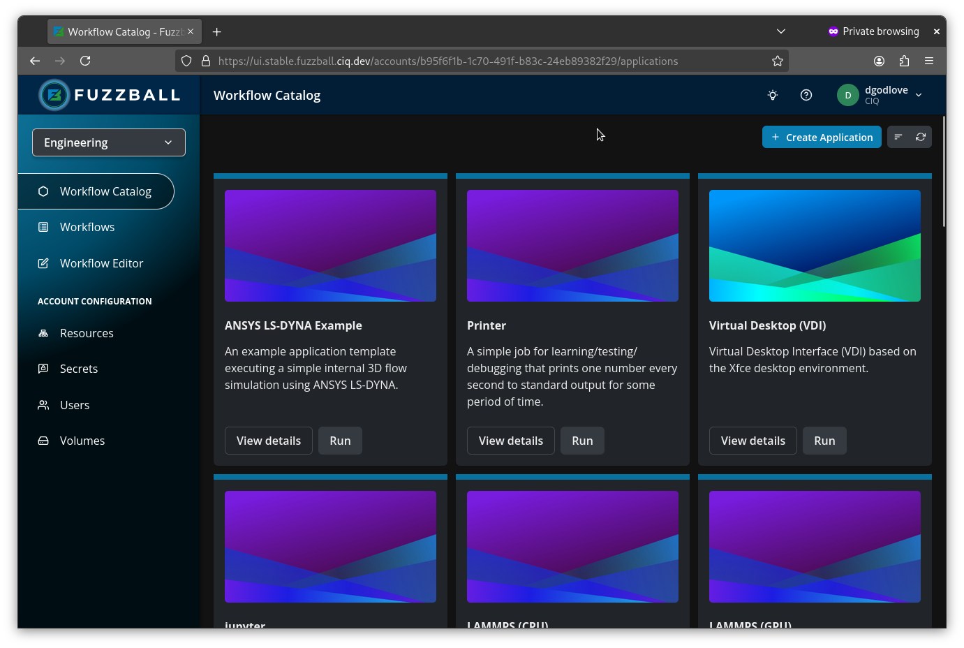Select the Workflows icon in the sidebar

pyautogui.click(x=43, y=226)
